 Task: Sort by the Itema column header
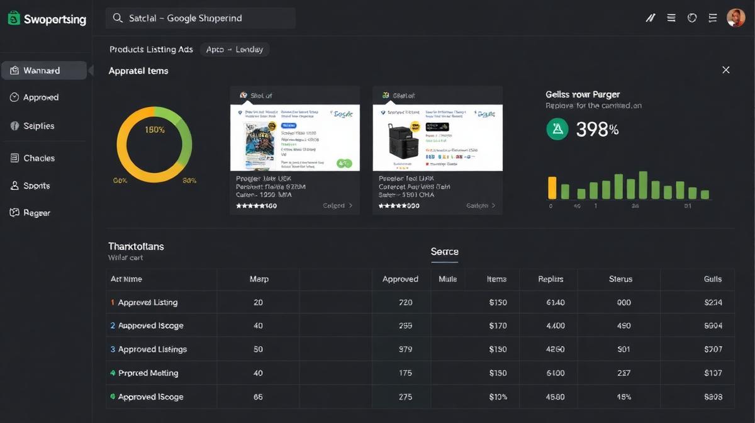496,279
